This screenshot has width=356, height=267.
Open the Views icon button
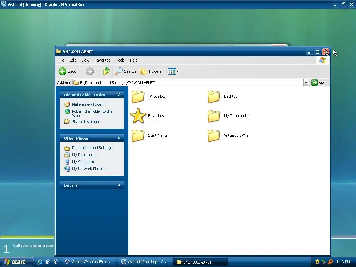[172, 72]
